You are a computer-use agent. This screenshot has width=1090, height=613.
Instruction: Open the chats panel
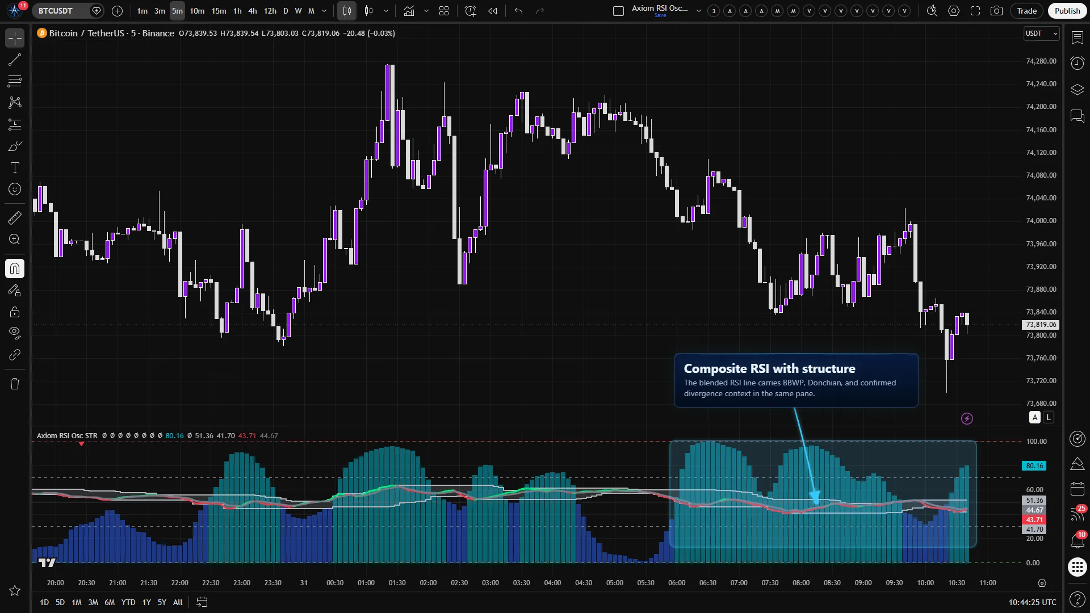[1077, 116]
